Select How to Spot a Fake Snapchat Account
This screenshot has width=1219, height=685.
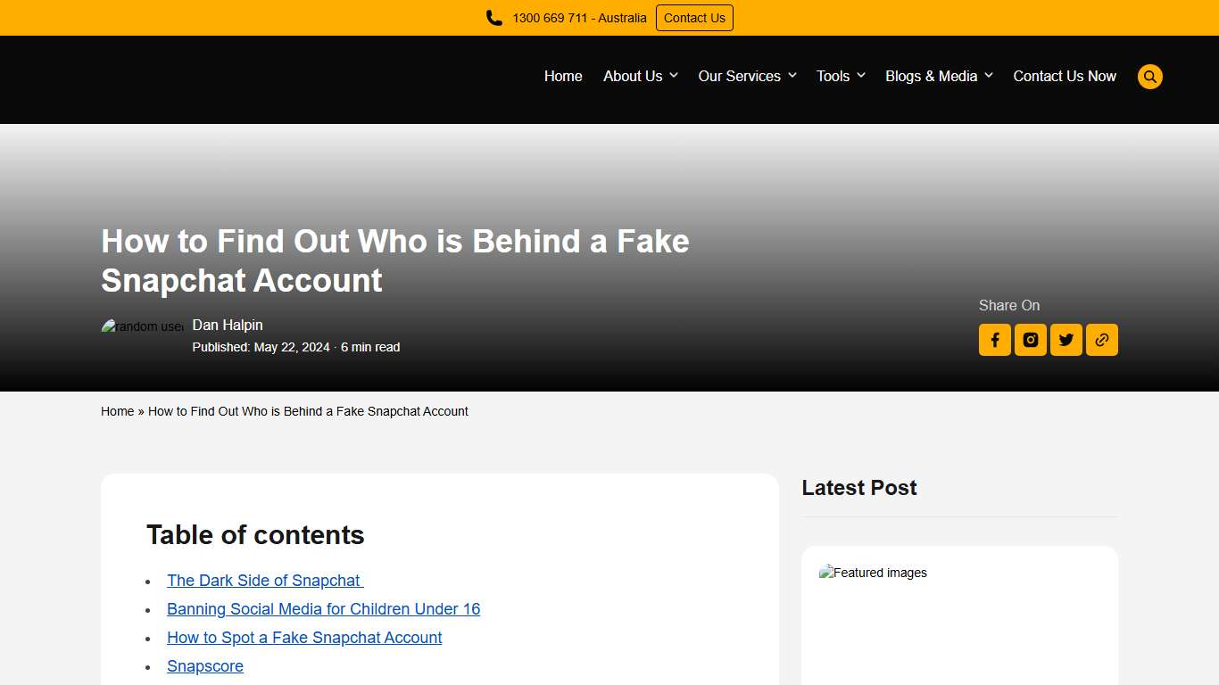coord(304,637)
